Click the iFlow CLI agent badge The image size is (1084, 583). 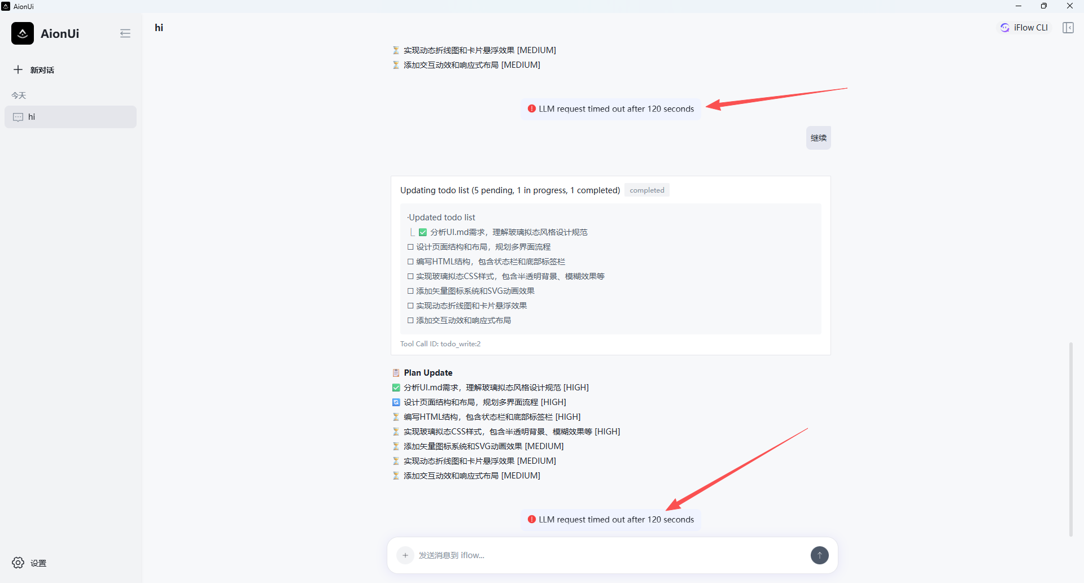click(x=1024, y=28)
